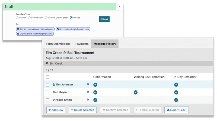Click Duc Huyin's Waiting List Promotion checkmark
Screen dimensions: 217x121
[x=136, y=92]
